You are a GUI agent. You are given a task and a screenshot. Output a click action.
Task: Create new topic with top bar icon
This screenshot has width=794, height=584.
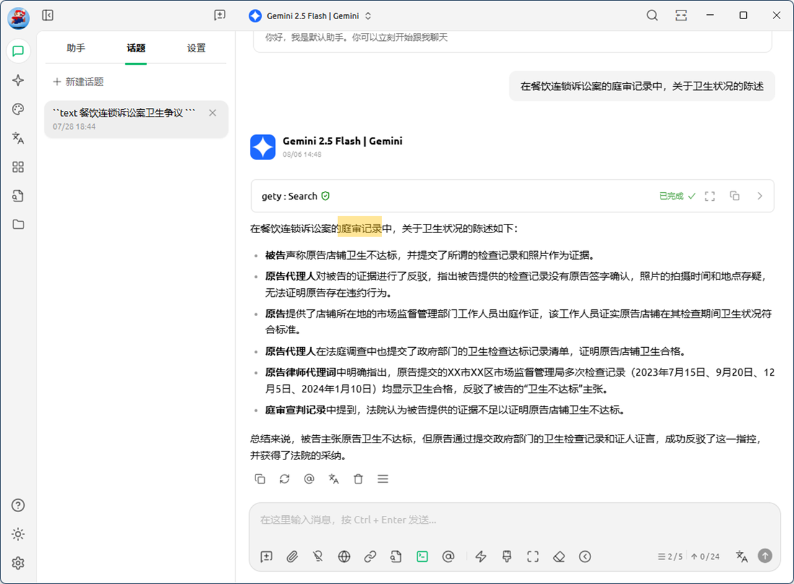point(220,15)
